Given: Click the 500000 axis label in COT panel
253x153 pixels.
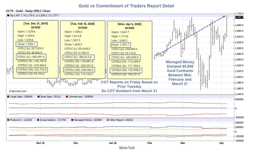Looking at the screenshot, I should [239, 99].
